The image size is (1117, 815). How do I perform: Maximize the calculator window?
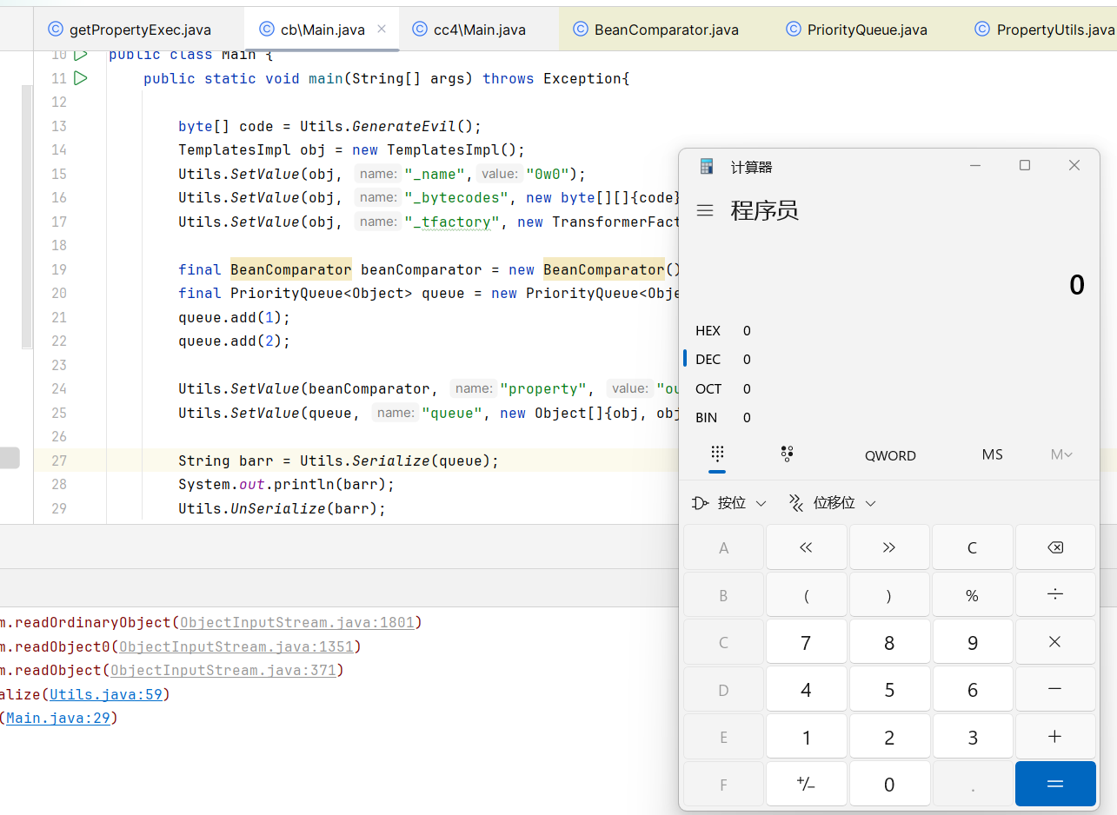tap(1025, 166)
